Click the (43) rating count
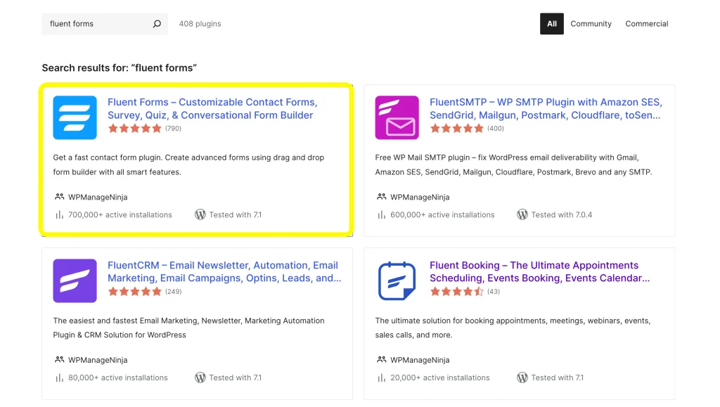Screen dimensions: 720x407 tap(494, 292)
